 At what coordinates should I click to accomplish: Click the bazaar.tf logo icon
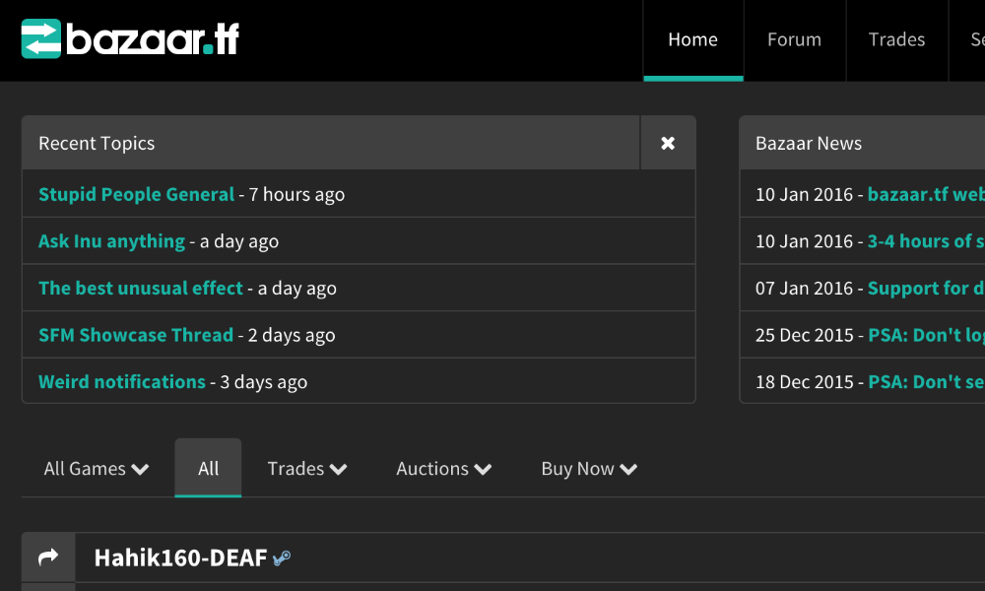41,39
